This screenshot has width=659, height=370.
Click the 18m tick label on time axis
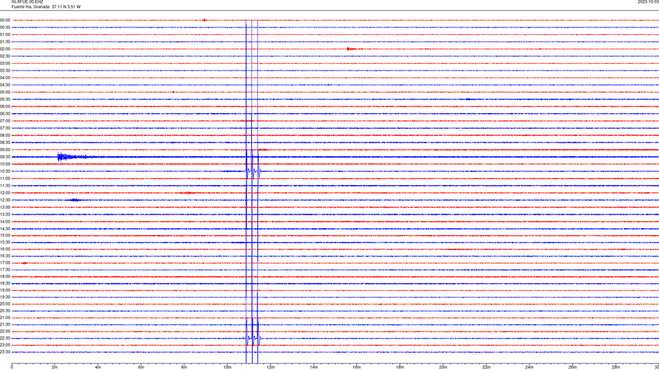pyautogui.click(x=400, y=367)
